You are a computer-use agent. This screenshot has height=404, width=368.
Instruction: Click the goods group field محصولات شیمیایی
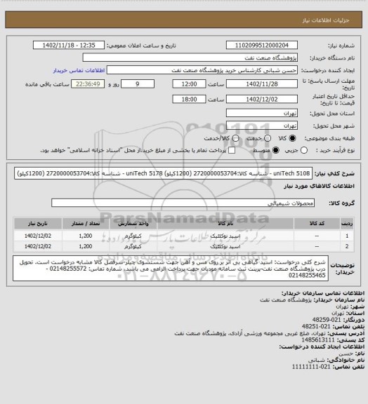183,203
